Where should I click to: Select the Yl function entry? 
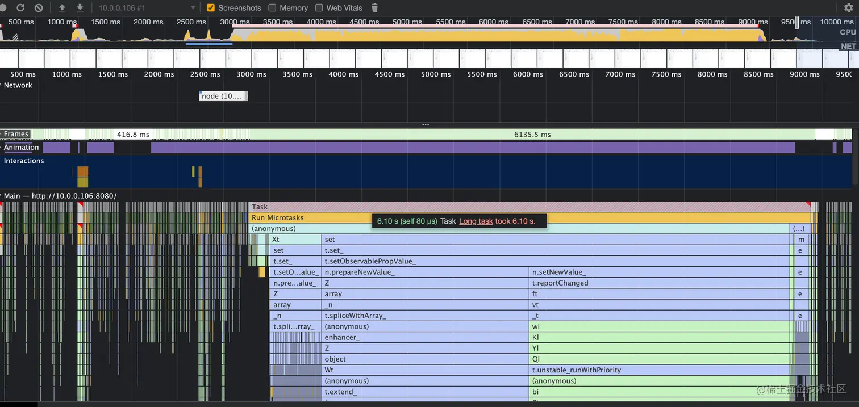(660, 348)
